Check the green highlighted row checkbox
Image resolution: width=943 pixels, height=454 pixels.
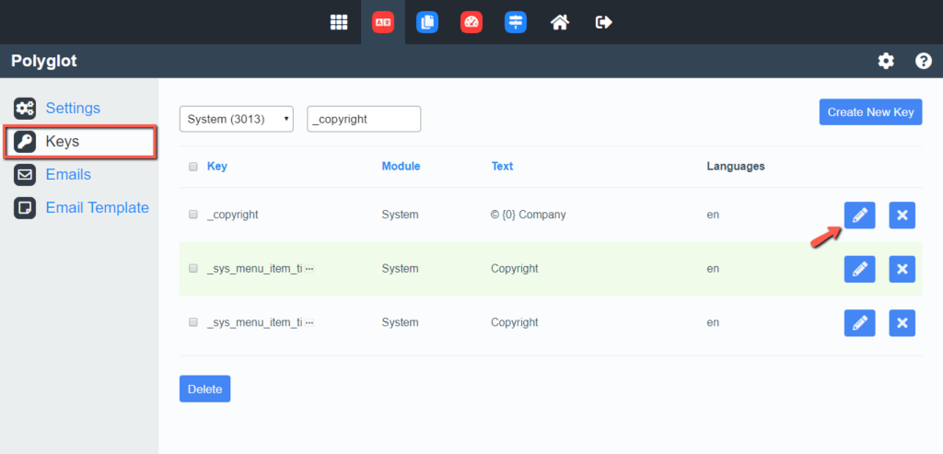pyautogui.click(x=193, y=269)
